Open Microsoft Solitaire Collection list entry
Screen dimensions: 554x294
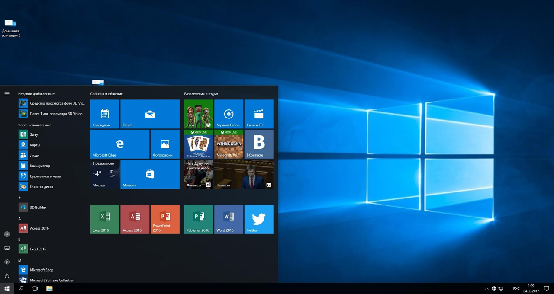tap(52, 280)
